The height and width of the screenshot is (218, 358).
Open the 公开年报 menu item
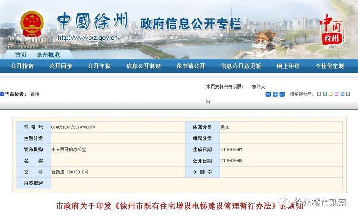[99, 66]
